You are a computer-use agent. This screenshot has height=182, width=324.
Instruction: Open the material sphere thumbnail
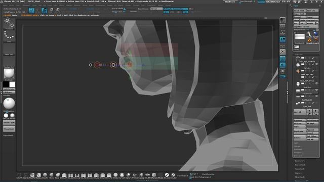pos(9,74)
